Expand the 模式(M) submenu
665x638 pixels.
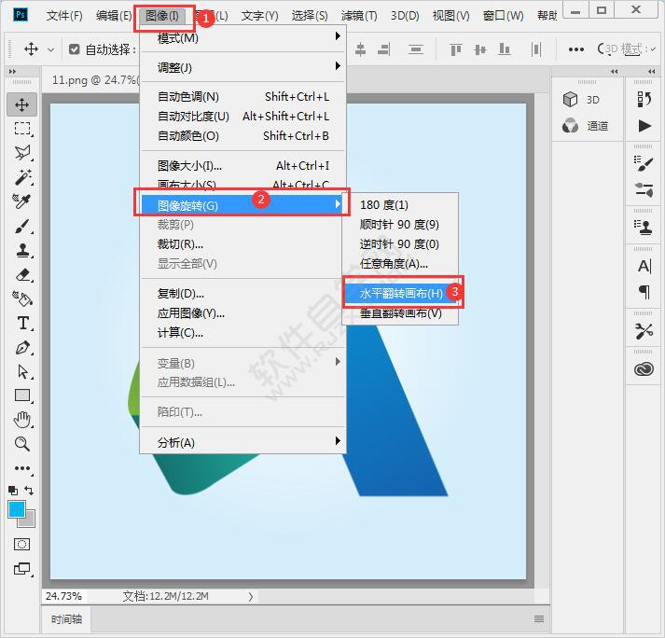pos(243,37)
